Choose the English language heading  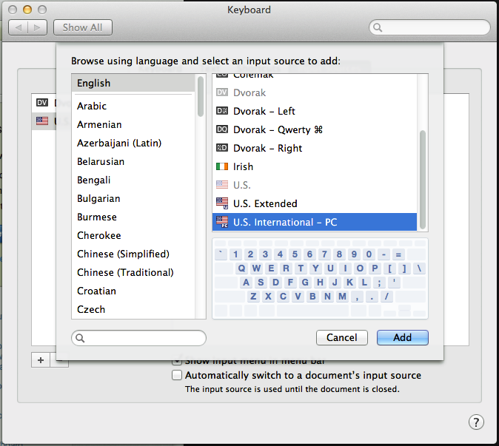(93, 83)
